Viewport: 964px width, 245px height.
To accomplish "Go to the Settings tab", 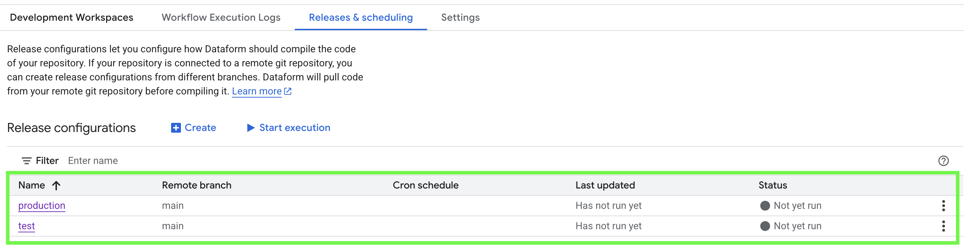I will pos(460,17).
